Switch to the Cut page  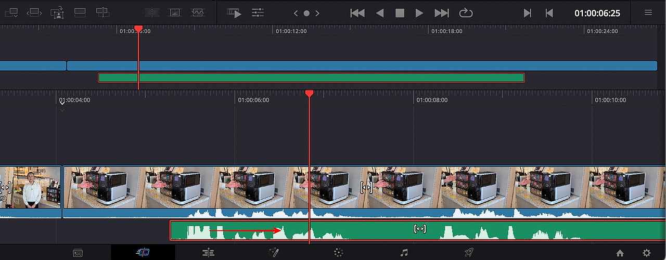click(143, 253)
